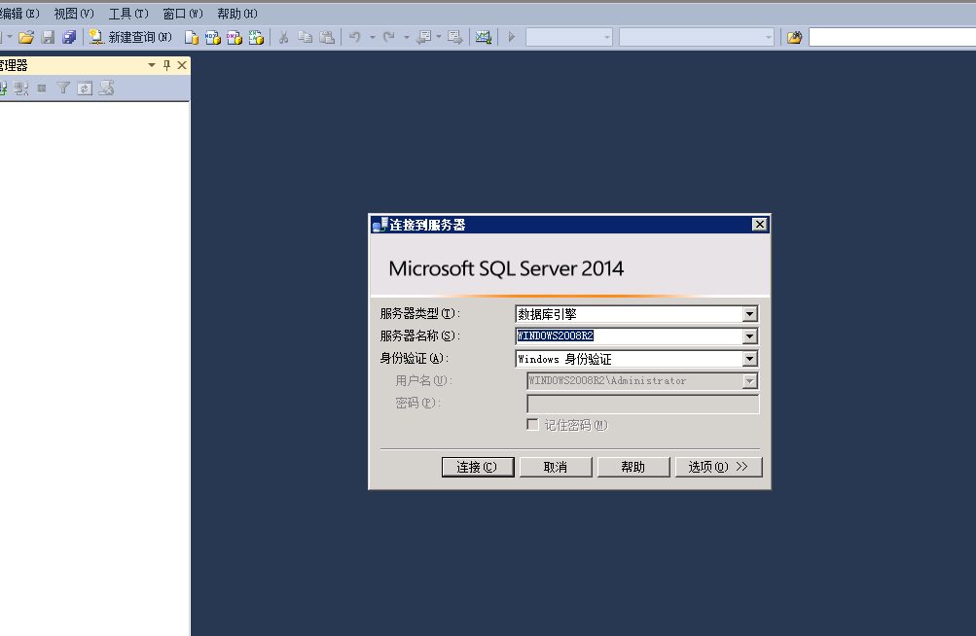Click inside the 密码 password field

(642, 403)
